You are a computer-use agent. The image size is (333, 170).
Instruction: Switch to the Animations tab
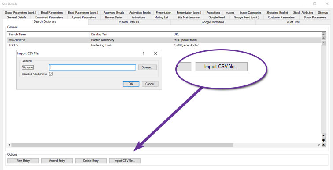(138, 18)
